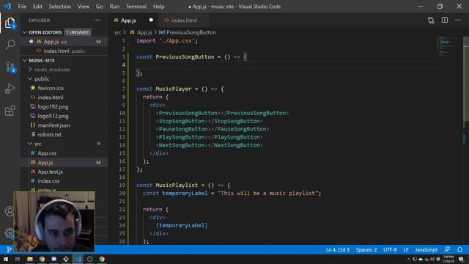Open the Explorer view in activity bar
Image resolution: width=469 pixels, height=264 pixels.
point(10,23)
